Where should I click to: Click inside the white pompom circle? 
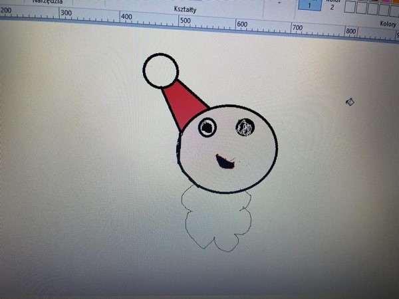(160, 70)
